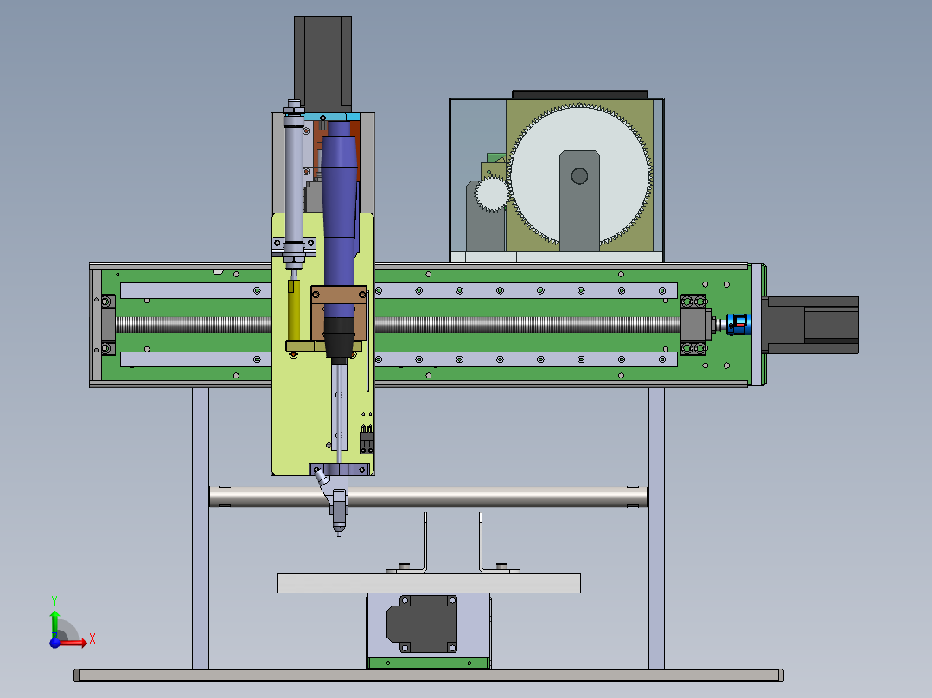Select the lower linear guide rail right section
This screenshot has width=932, height=698.
click(526, 359)
